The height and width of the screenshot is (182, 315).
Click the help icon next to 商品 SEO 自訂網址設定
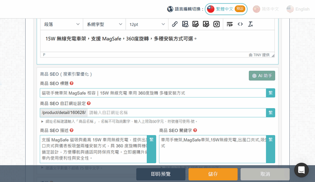(x=89, y=103)
